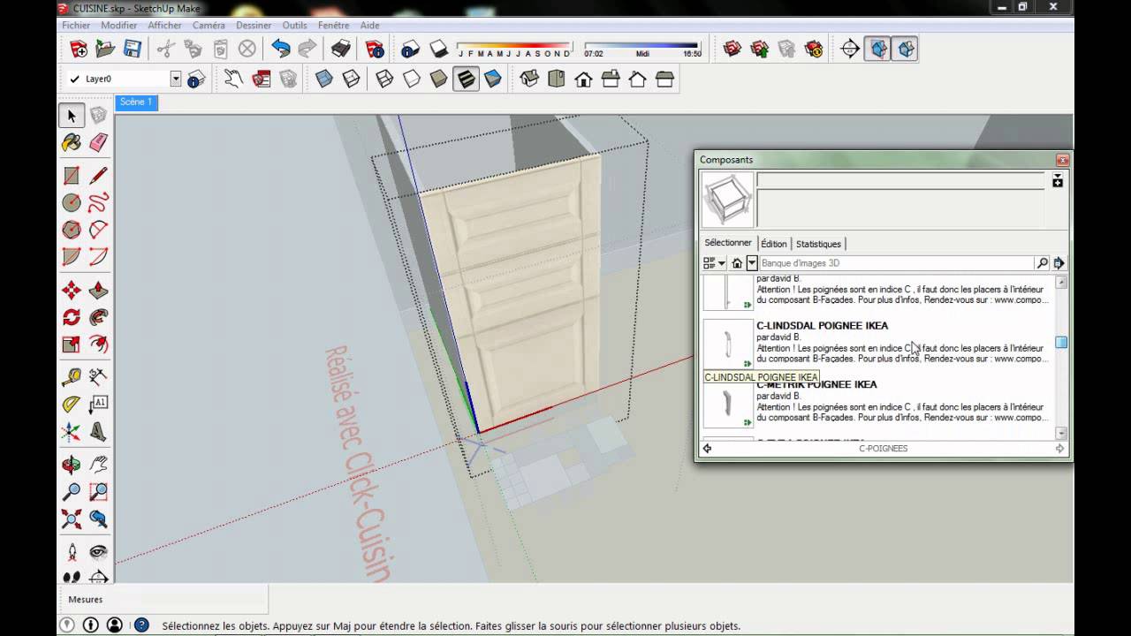Image resolution: width=1131 pixels, height=636 pixels.
Task: Toggle X-ray face style
Action: click(x=324, y=79)
